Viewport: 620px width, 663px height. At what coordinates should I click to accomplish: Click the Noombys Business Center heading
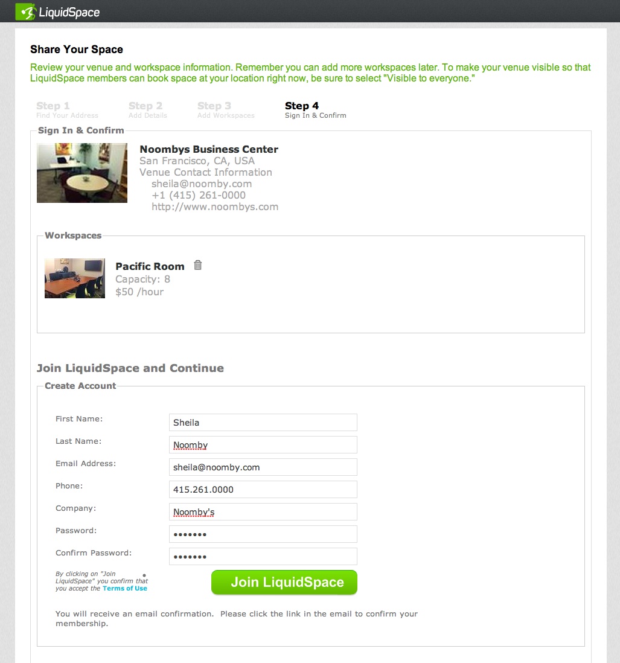coord(209,149)
